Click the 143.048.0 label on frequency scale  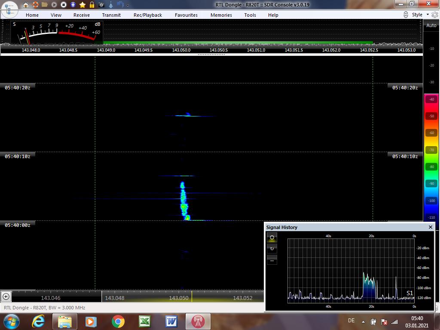click(31, 50)
